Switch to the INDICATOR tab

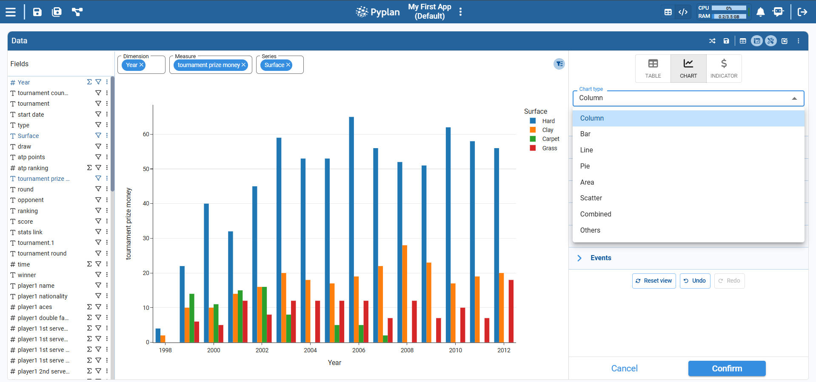724,68
